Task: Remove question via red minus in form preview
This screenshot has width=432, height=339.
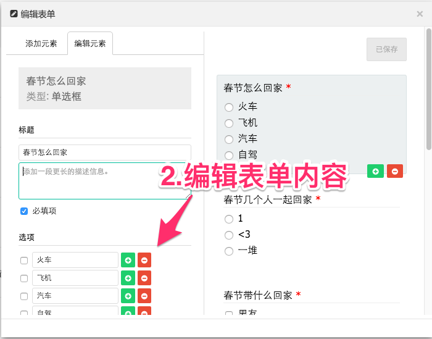Action: 395,171
